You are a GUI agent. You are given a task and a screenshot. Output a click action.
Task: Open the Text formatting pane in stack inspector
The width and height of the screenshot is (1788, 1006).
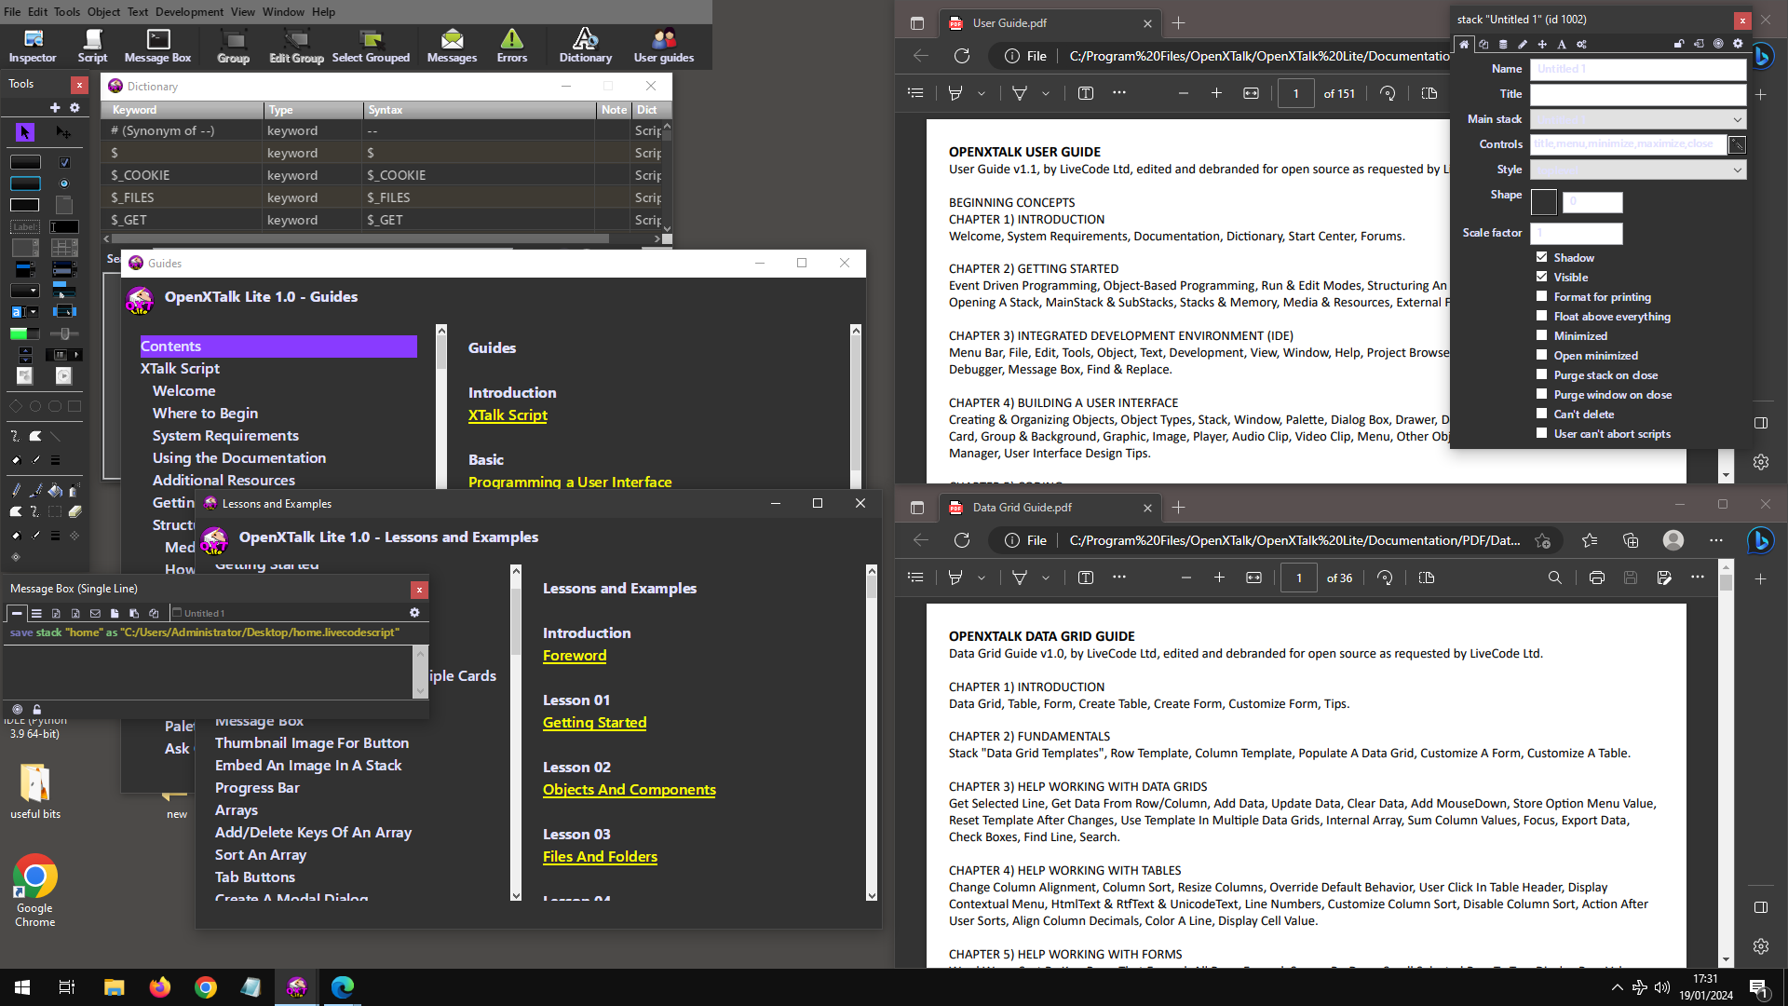1562,44
